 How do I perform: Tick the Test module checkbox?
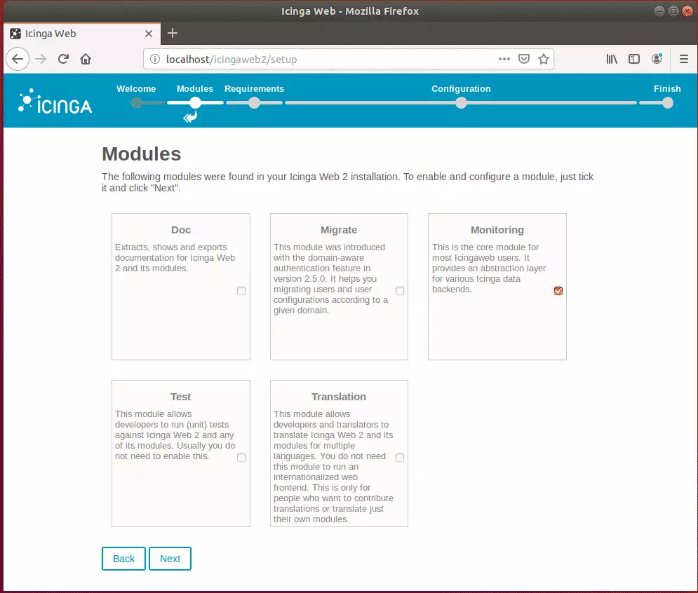[x=241, y=458]
